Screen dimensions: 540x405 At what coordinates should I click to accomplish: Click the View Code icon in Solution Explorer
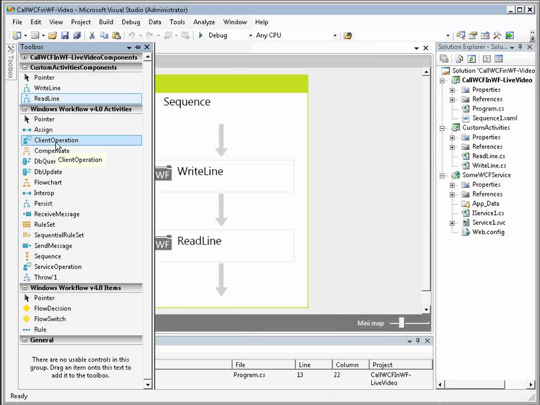[x=487, y=58]
